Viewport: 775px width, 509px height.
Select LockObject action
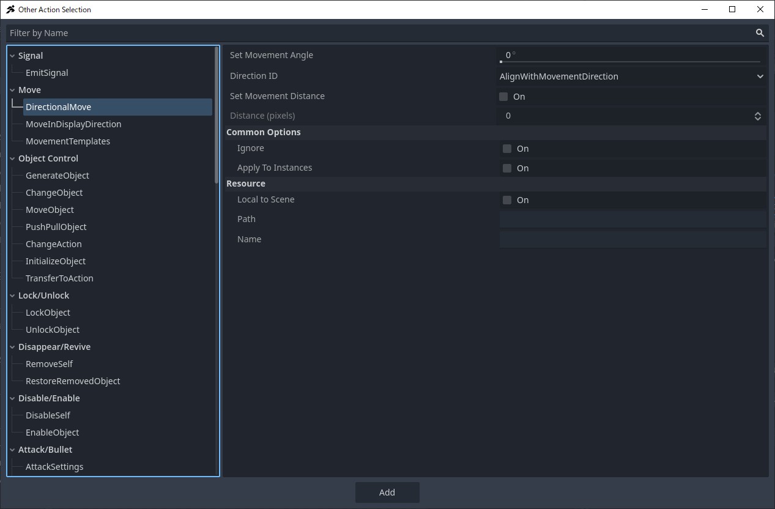48,313
